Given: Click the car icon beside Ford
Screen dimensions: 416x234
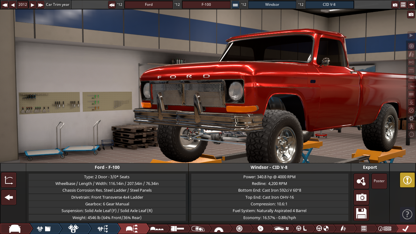Looking at the screenshot, I should pyautogui.click(x=112, y=5).
